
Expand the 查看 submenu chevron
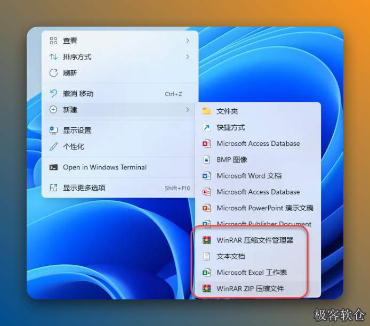pyautogui.click(x=188, y=40)
